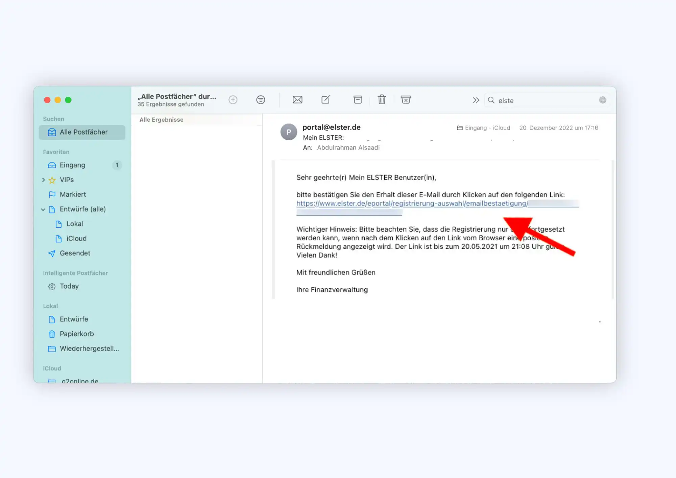Show more toolbar items chevrons
The width and height of the screenshot is (676, 478).
point(476,100)
